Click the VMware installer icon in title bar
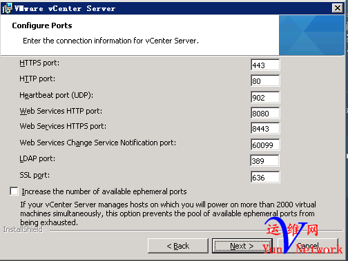This screenshot has height=261, width=348. (7, 8)
